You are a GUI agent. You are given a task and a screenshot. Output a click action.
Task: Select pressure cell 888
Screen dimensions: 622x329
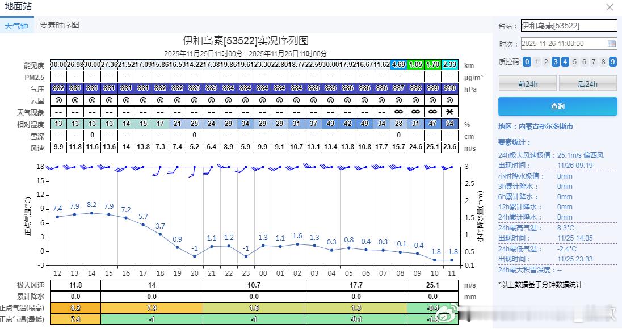416,88
